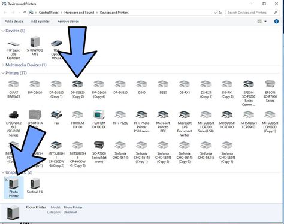The image size is (284, 224).
Task: Go to Control Panel in breadcrumb
Action: [49, 13]
